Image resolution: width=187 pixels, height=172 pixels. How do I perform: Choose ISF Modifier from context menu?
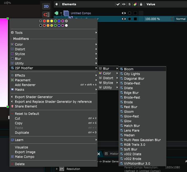(x=54, y=68)
